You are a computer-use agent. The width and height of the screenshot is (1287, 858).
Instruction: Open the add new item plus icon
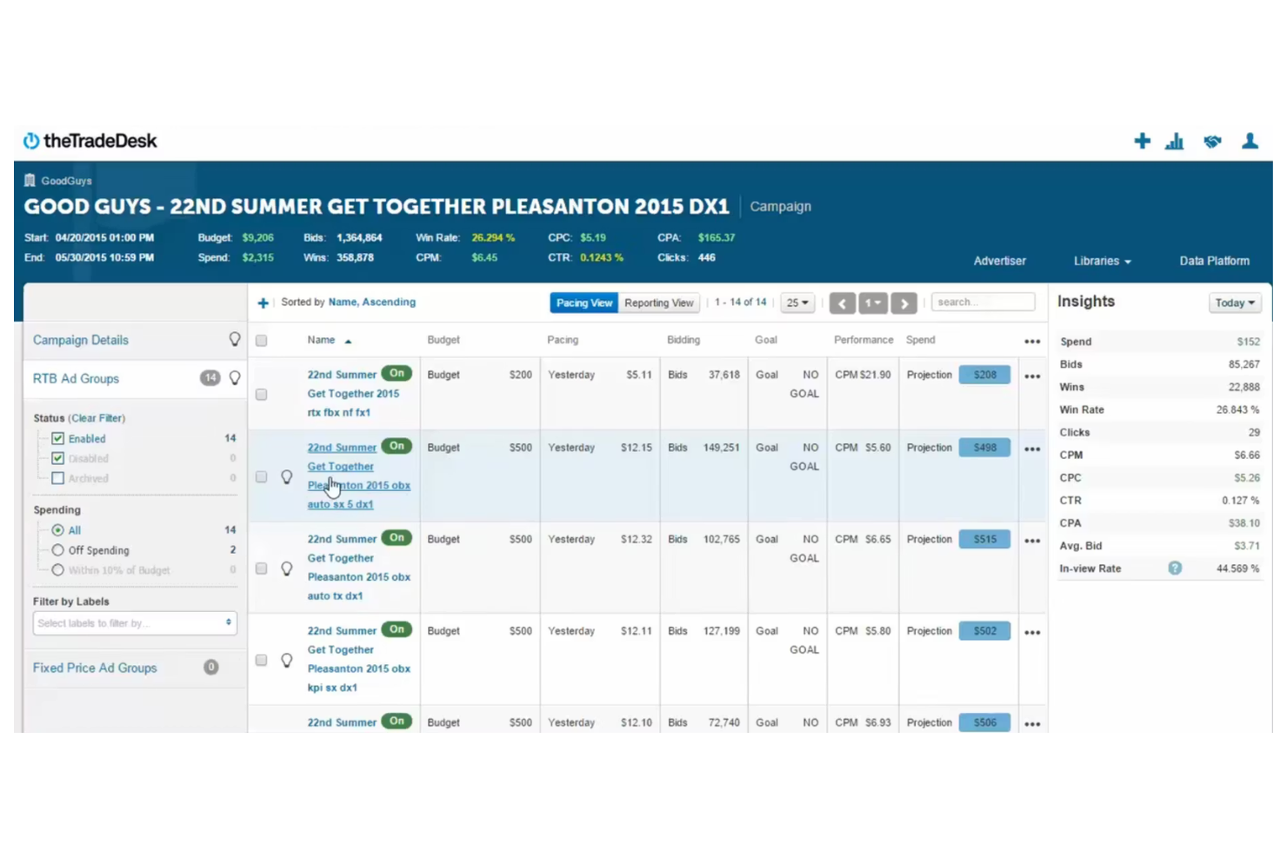pyautogui.click(x=1142, y=140)
